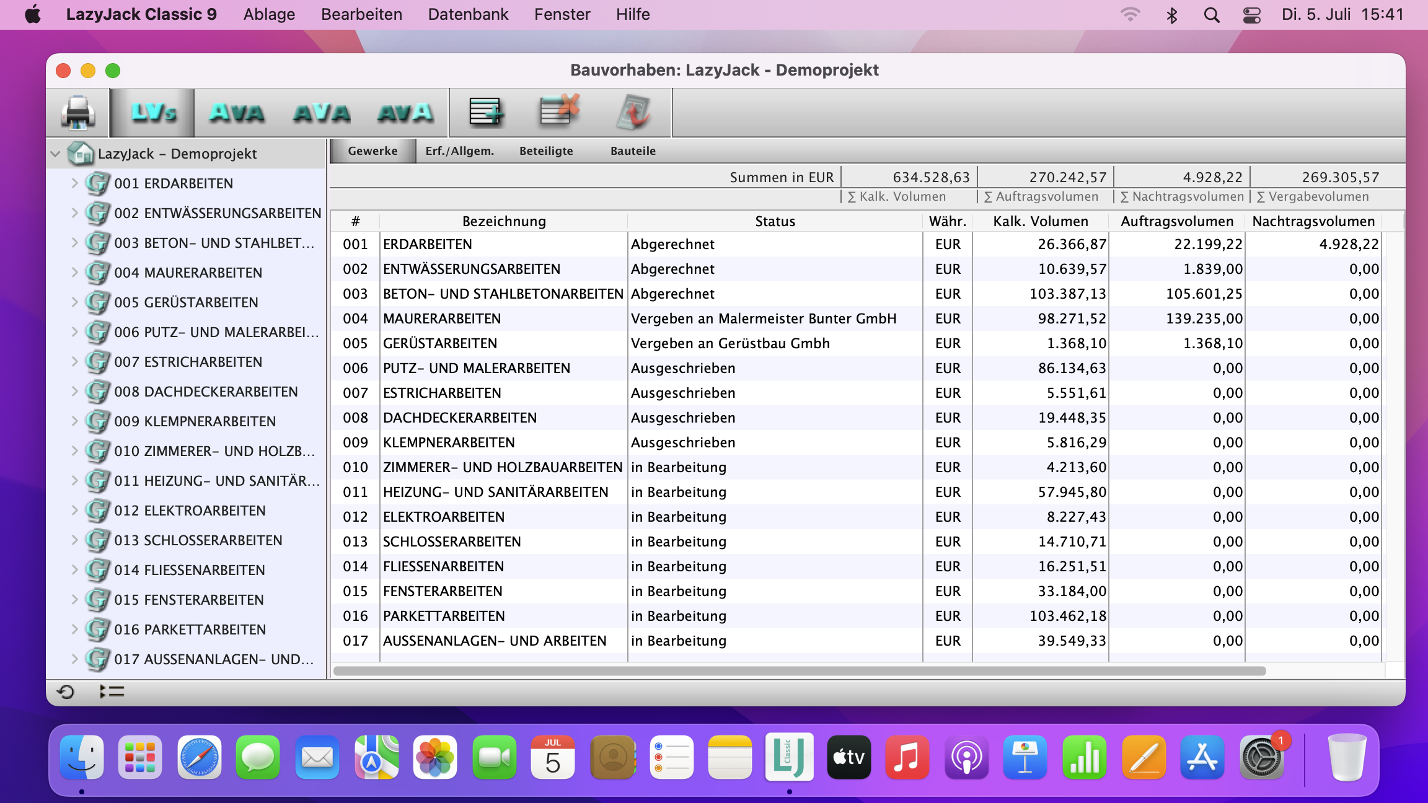Click Nachtragsvolumen value 4.928,22 in row 001
1428x803 pixels.
[x=1349, y=244]
